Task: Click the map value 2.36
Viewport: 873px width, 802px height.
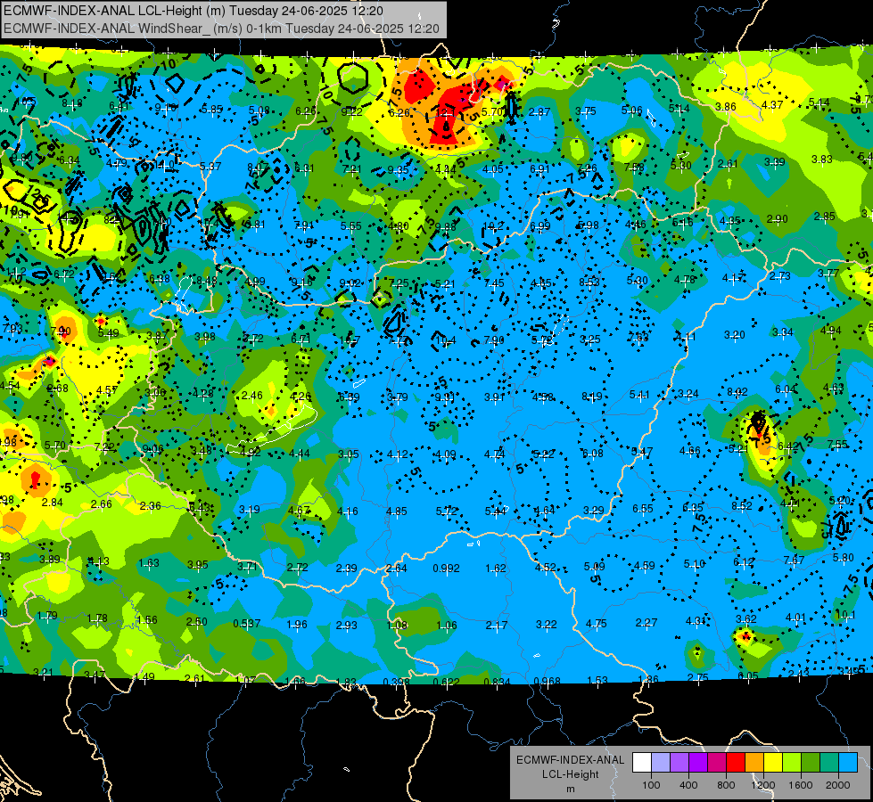Action: pos(151,506)
